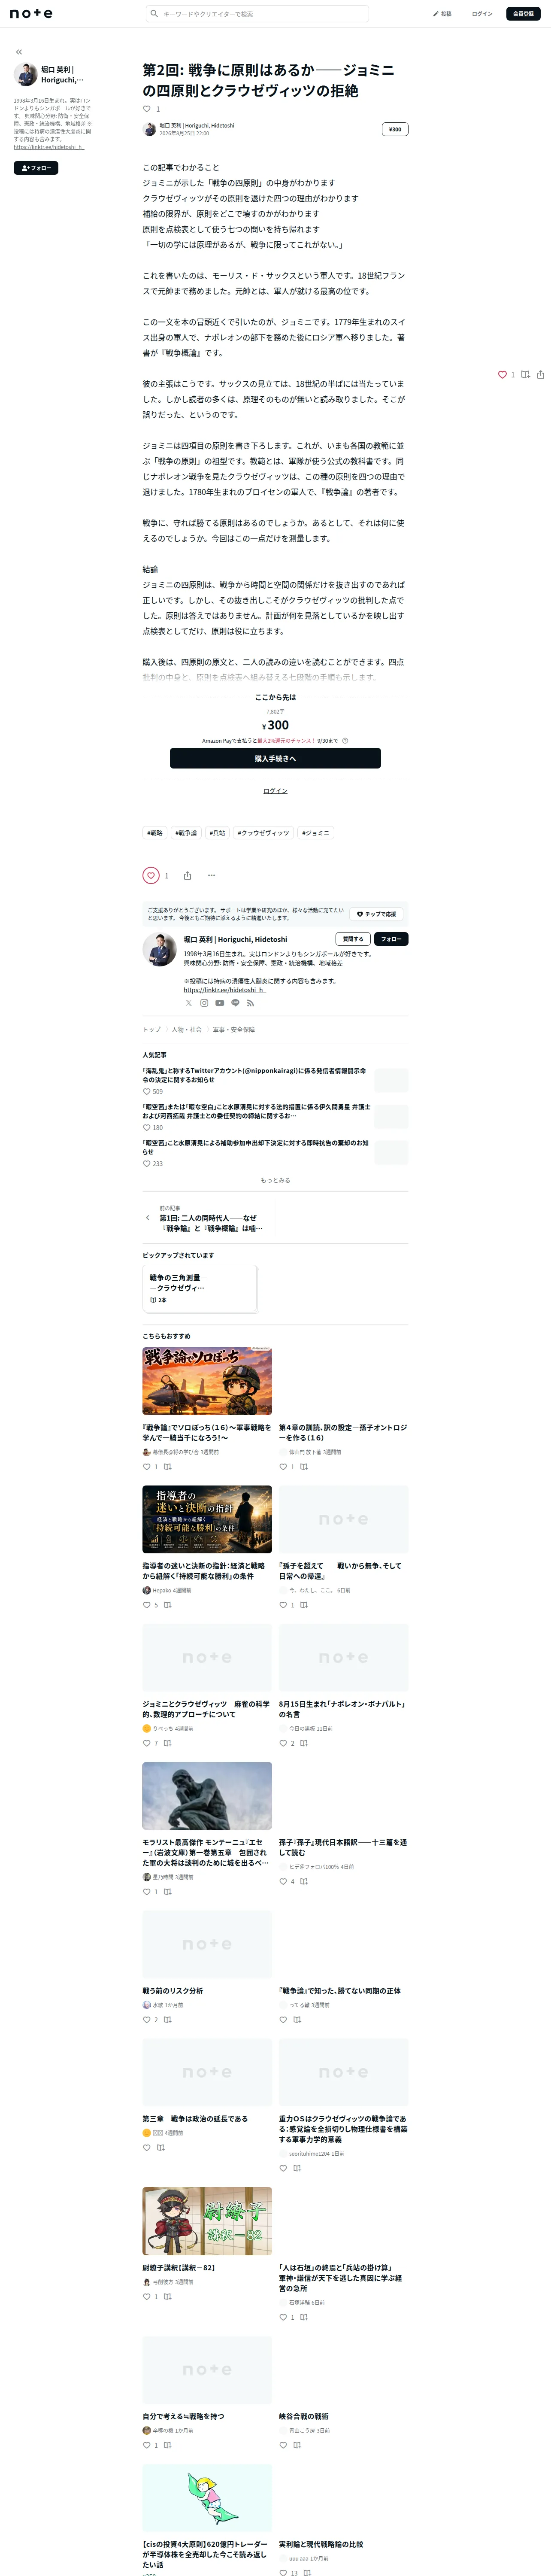Click the floating share icon beside the article
The height and width of the screenshot is (2576, 551).
coord(541,375)
